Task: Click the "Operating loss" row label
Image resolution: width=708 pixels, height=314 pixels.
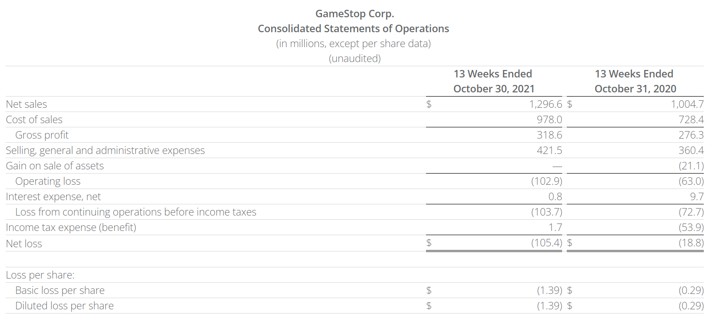Action: [48, 181]
